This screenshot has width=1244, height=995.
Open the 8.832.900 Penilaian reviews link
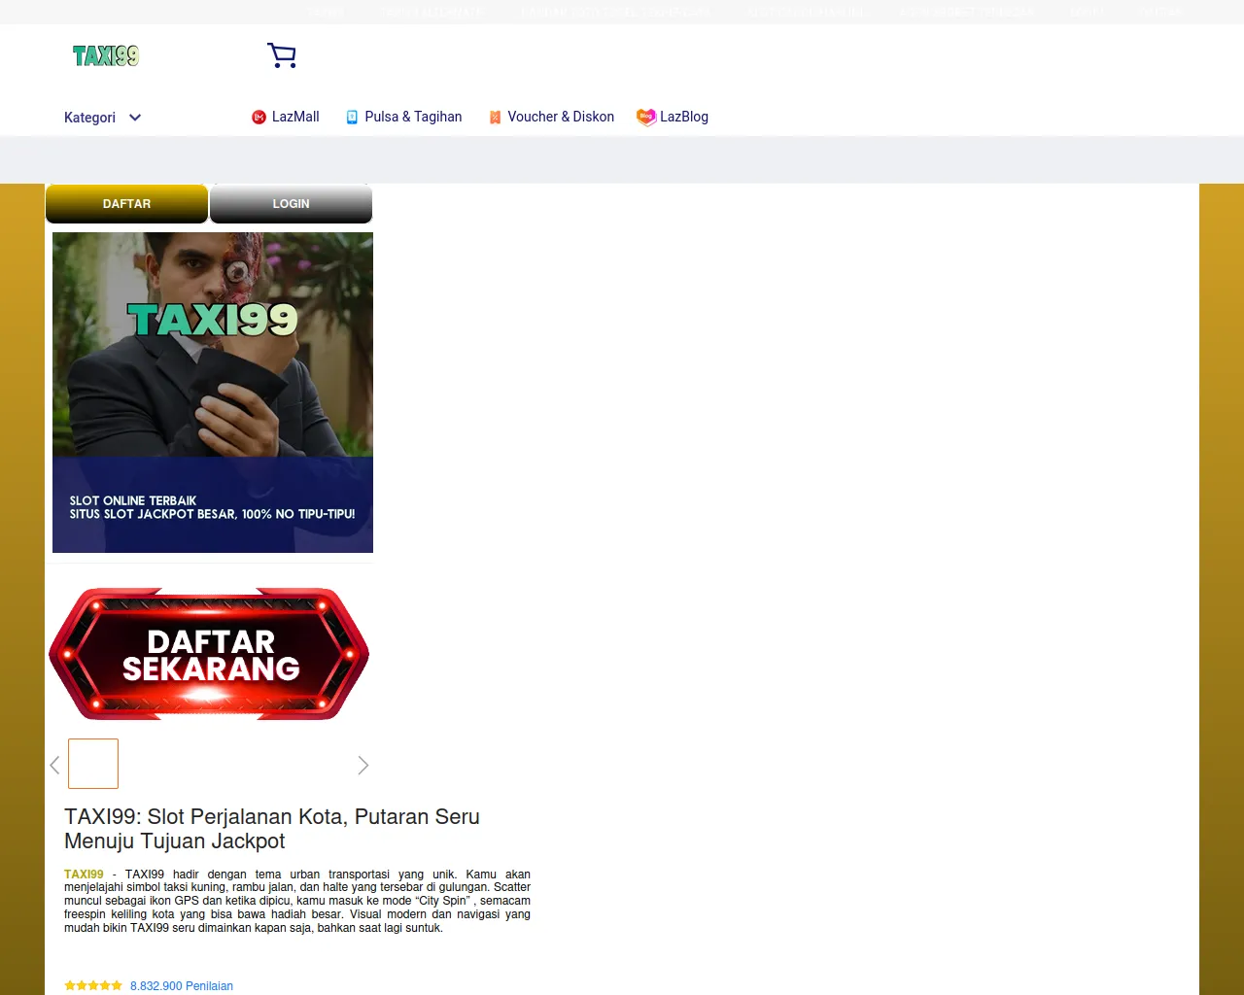pyautogui.click(x=182, y=986)
